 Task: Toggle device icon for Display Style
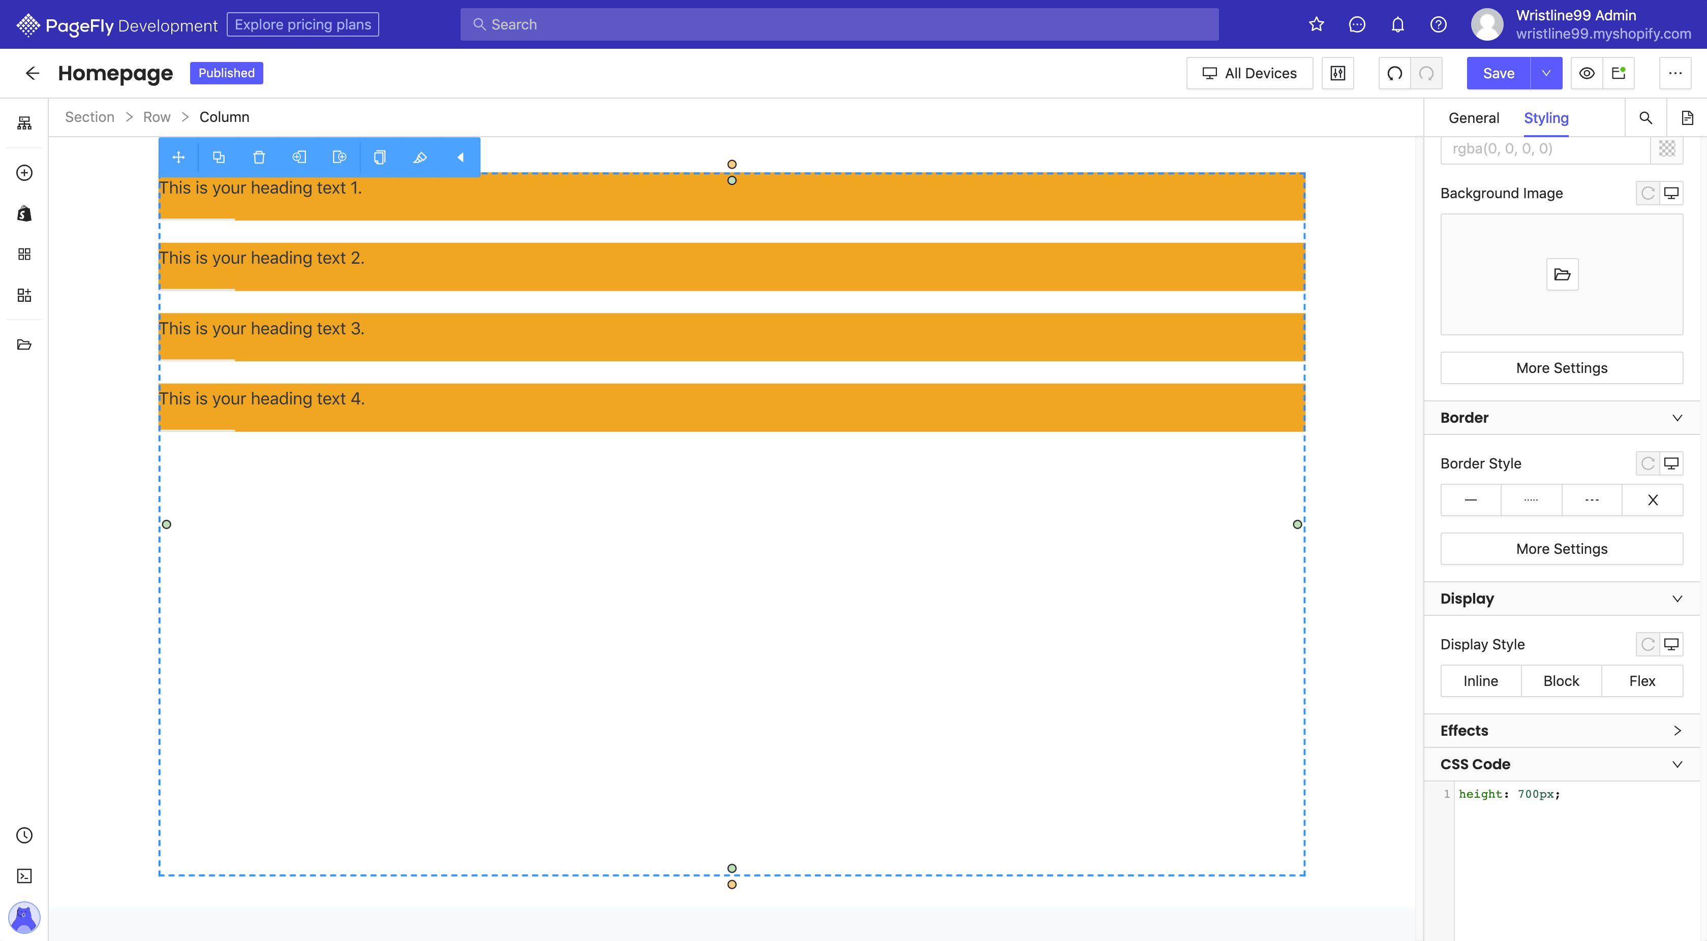pyautogui.click(x=1672, y=644)
